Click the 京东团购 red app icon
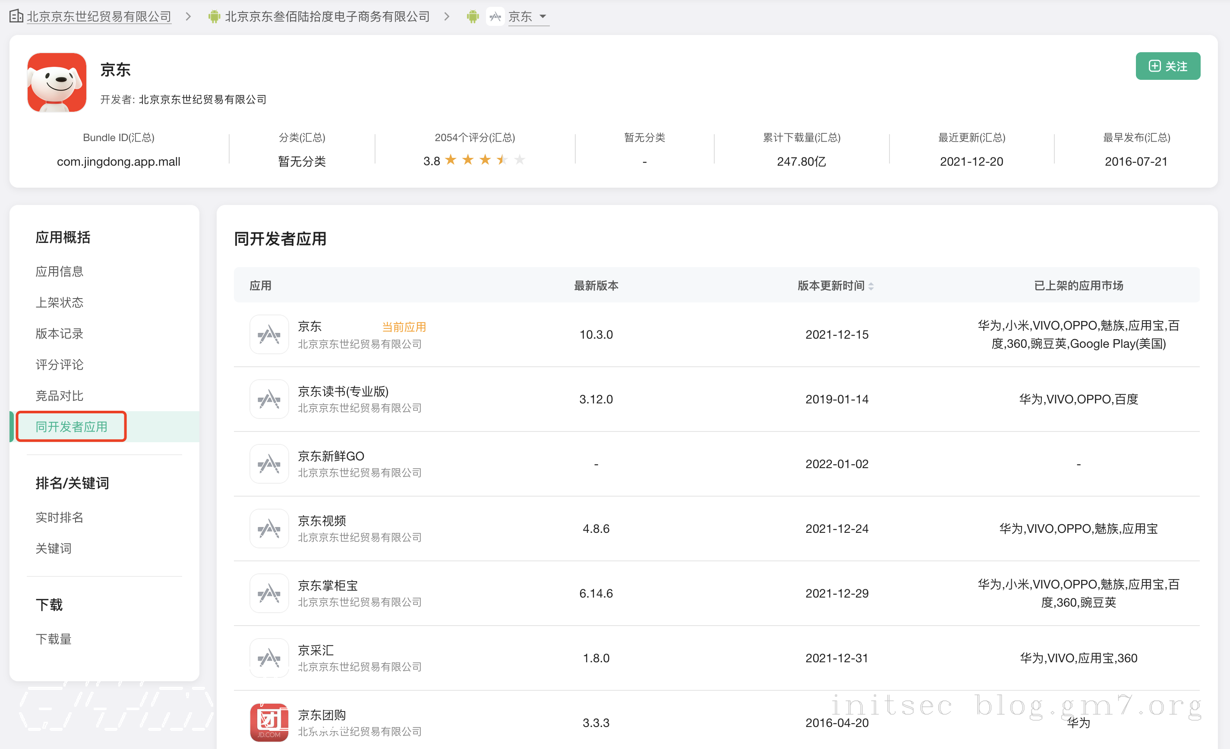 (269, 721)
